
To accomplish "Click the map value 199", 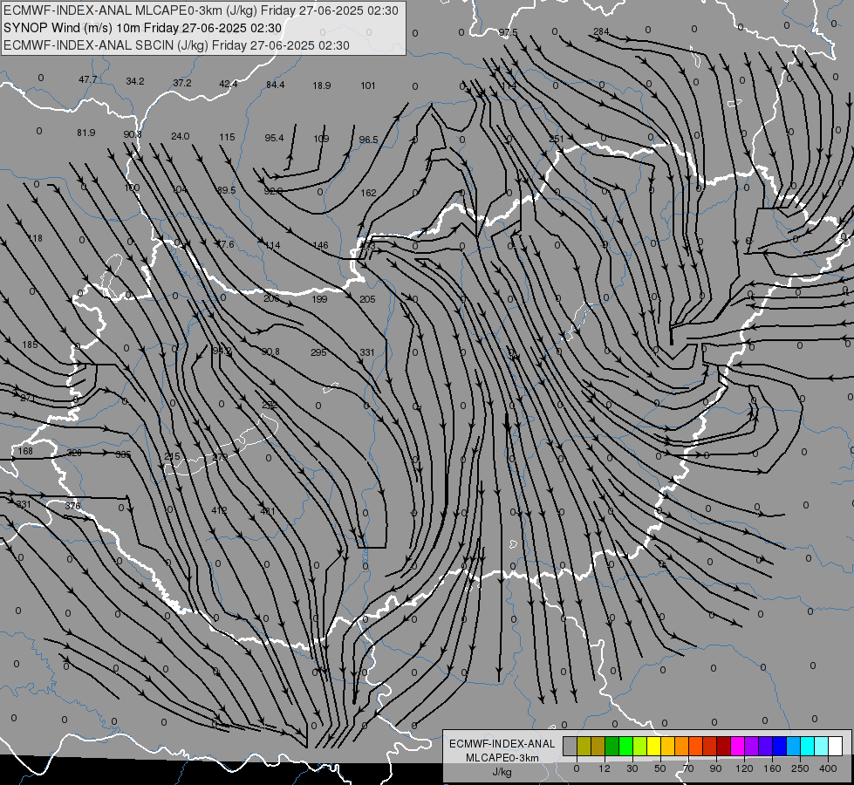I will 320,299.
